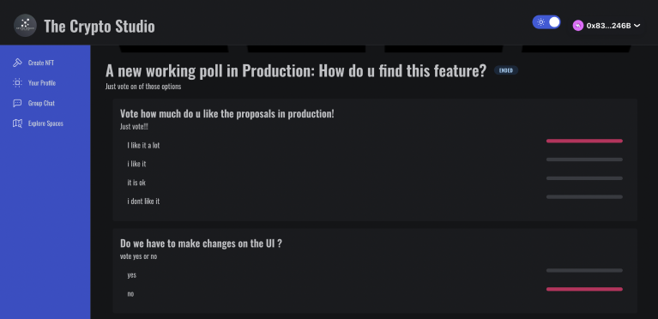The height and width of the screenshot is (319, 658).
Task: Click the Your Profile frame icon
Action: click(17, 83)
